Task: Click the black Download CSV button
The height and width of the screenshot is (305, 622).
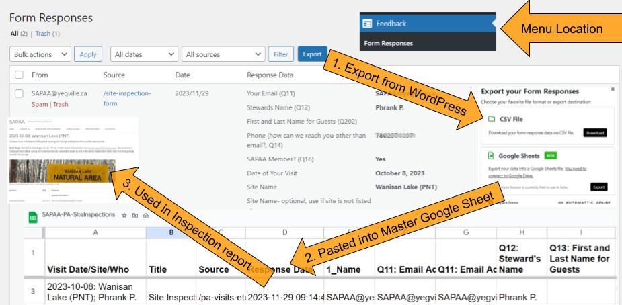Action: click(x=595, y=133)
